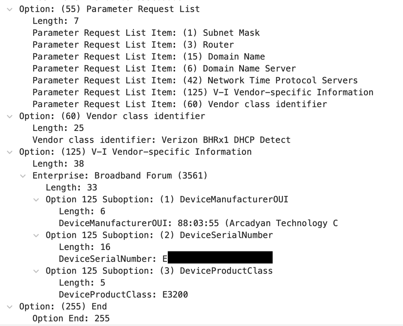This screenshot has height=326, width=403.
Task: Collapse the Option (55) Parameter Request List
Action: click(x=10, y=9)
